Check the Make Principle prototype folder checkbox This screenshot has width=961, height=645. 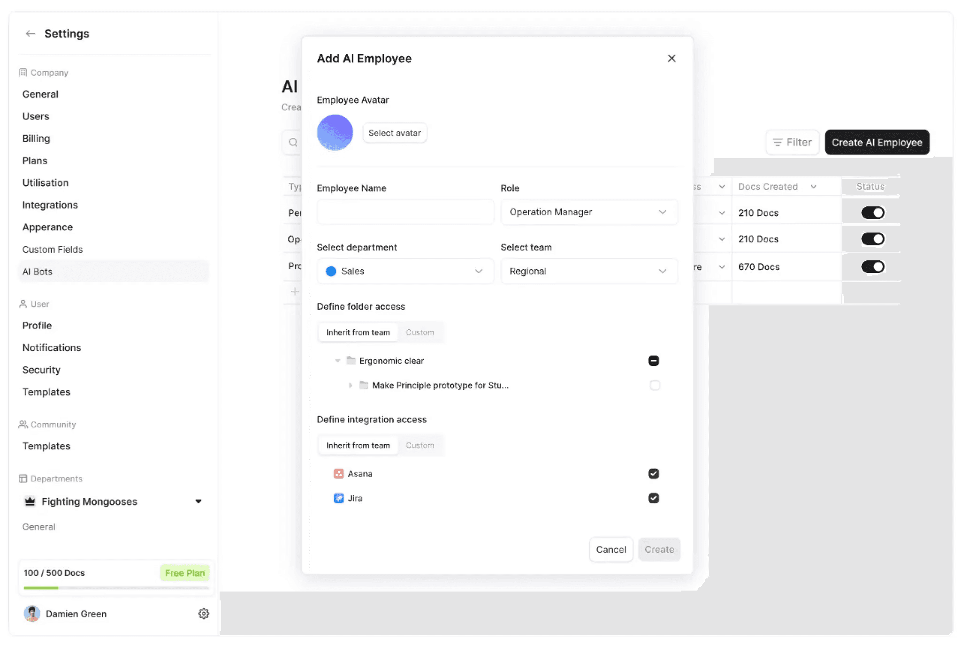click(655, 385)
